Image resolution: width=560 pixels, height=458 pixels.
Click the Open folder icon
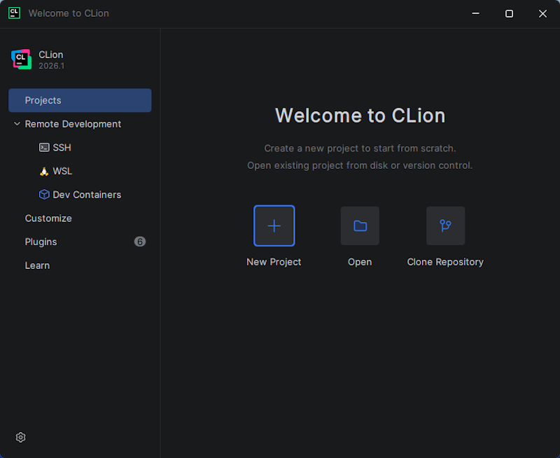click(x=360, y=225)
